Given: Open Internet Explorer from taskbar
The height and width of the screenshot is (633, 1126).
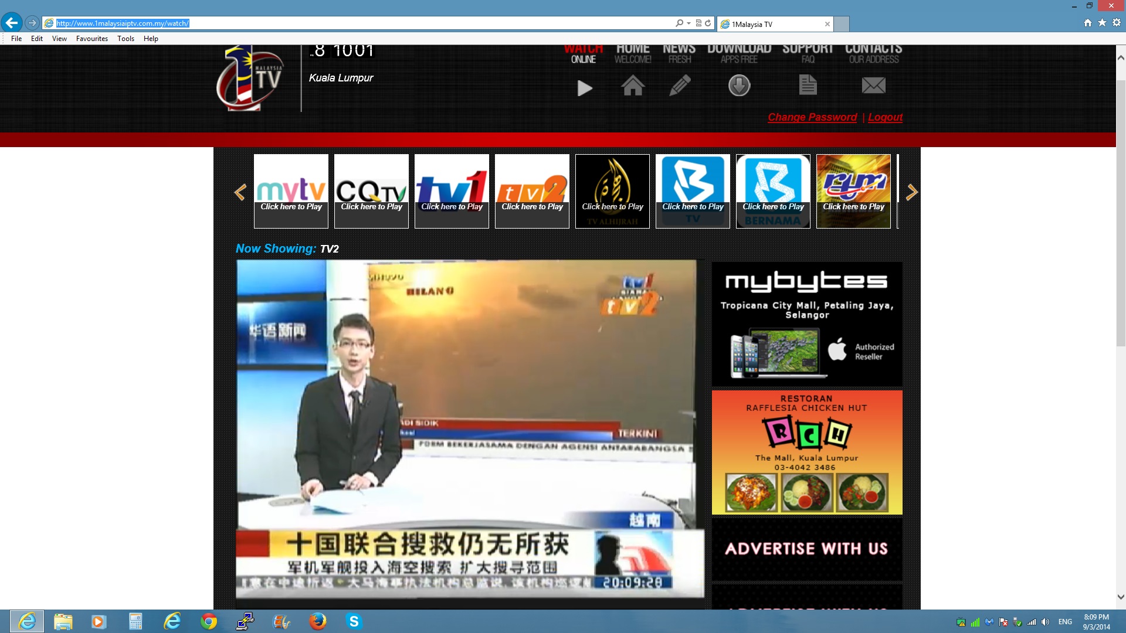Looking at the screenshot, I should click(27, 621).
